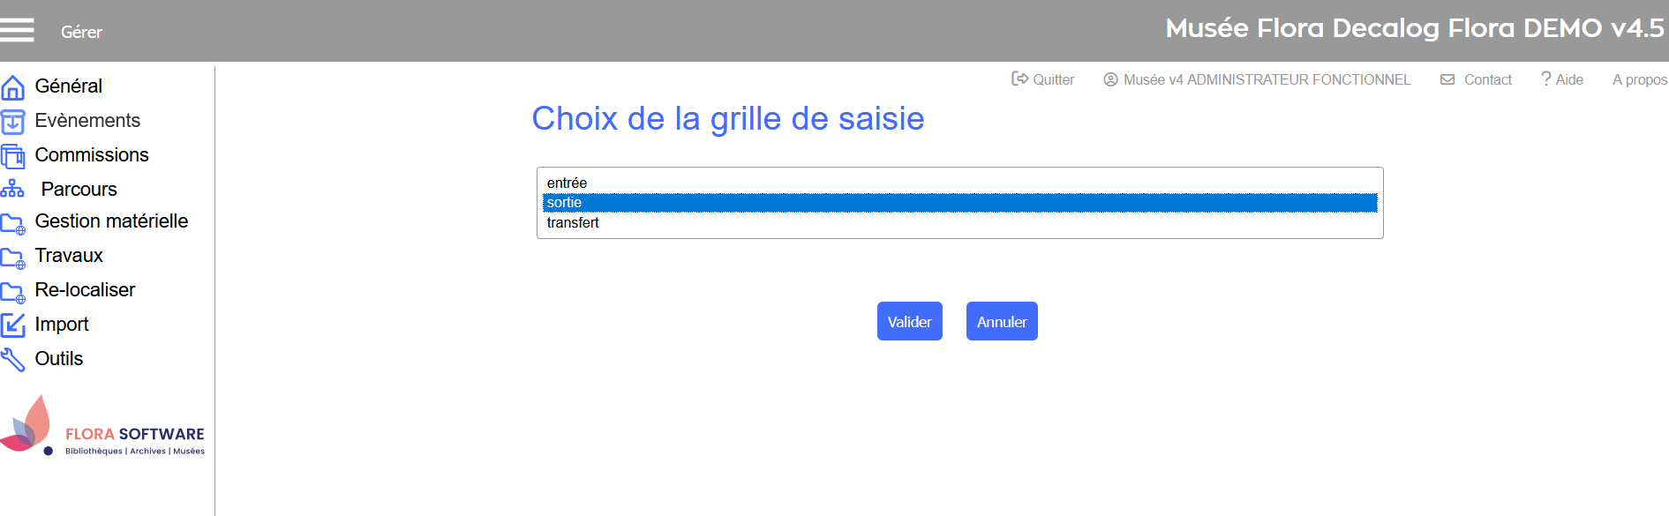Select the entrée option in list
Image resolution: width=1669 pixels, height=516 pixels.
567,183
